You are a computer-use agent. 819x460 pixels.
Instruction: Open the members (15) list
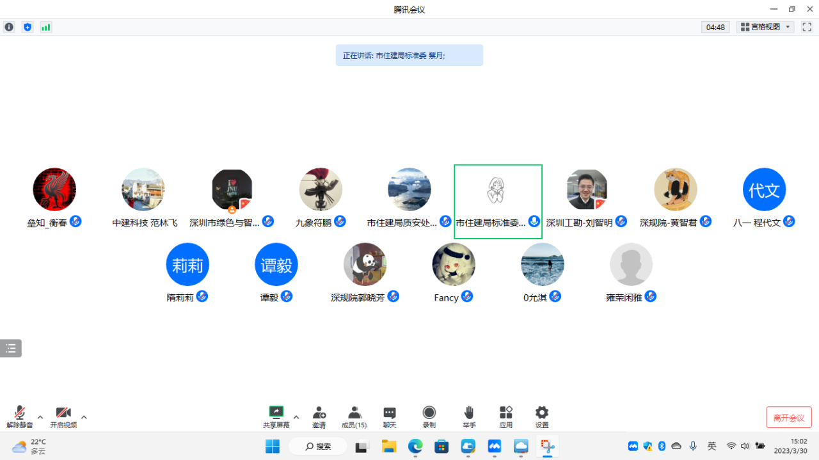tap(354, 413)
